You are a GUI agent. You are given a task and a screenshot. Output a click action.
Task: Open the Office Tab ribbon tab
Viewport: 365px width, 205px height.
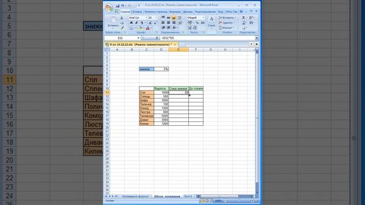click(x=231, y=11)
